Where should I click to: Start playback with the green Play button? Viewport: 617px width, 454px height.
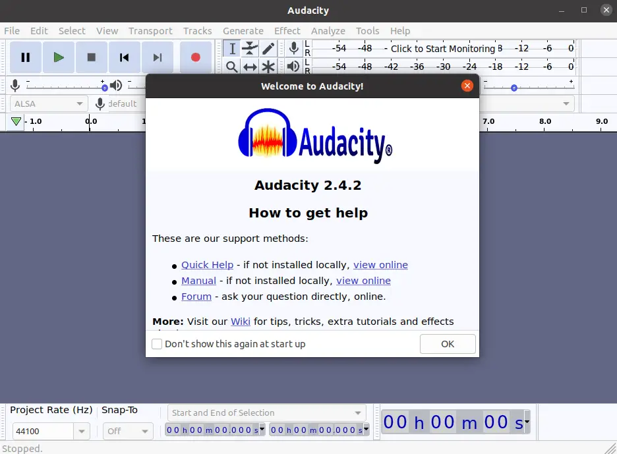[x=59, y=57]
